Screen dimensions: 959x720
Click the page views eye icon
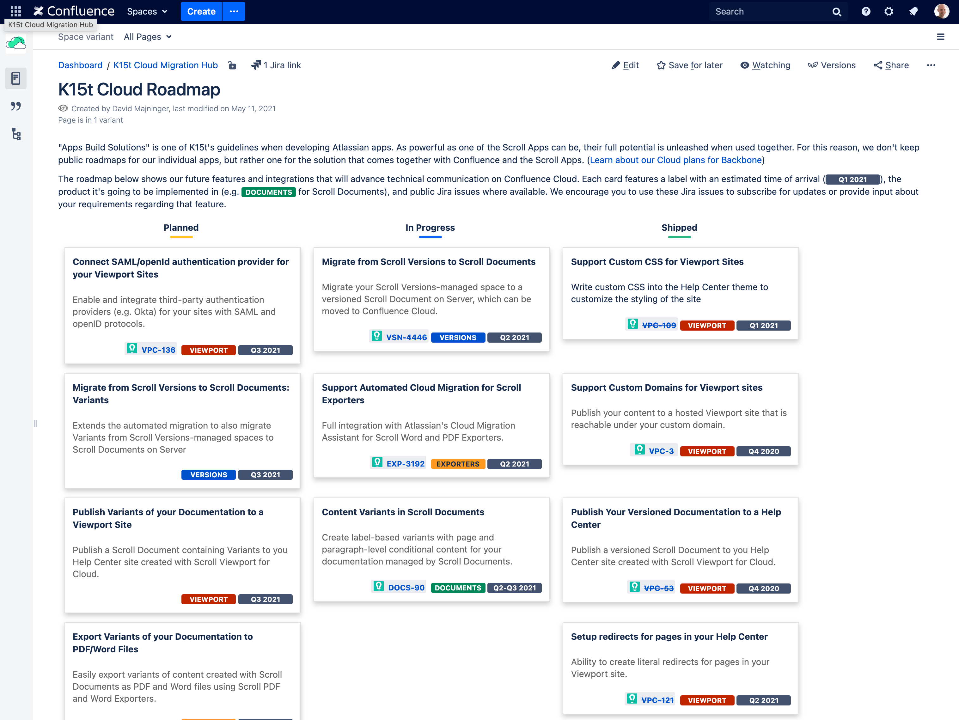[63, 108]
